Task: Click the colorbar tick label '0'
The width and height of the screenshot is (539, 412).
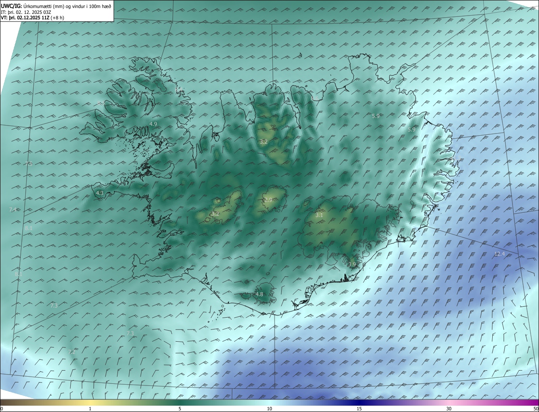Action: pyautogui.click(x=2, y=409)
